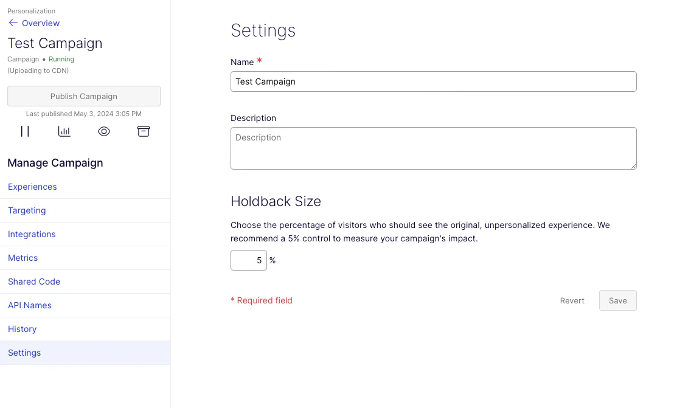This screenshot has width=691, height=408.
Task: Edit the Holdback Size percentage field
Action: pos(249,260)
